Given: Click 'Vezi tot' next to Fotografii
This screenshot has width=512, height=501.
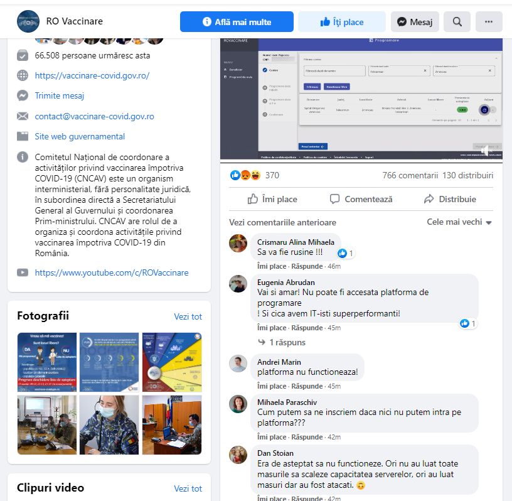Looking at the screenshot, I should 188,316.
